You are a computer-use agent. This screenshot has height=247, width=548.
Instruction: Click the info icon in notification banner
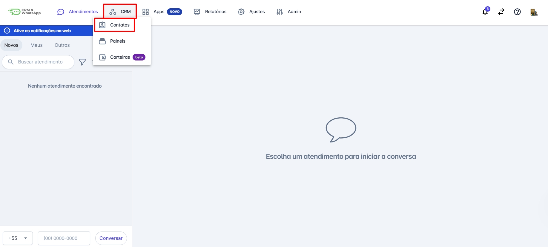point(7,31)
